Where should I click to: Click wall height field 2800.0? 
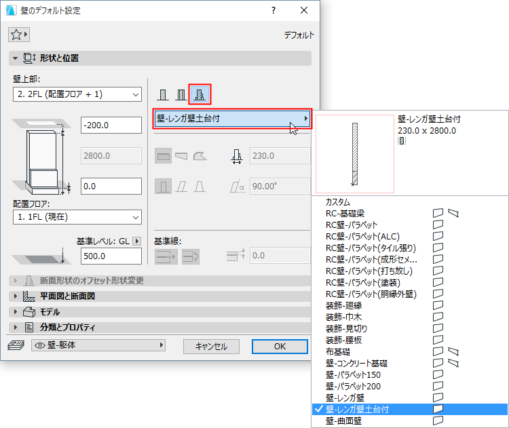(111, 156)
